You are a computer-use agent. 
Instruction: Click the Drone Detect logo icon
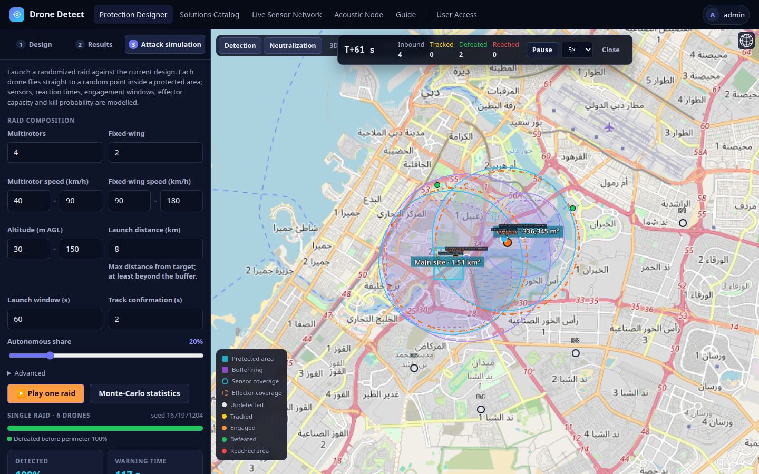click(x=17, y=15)
